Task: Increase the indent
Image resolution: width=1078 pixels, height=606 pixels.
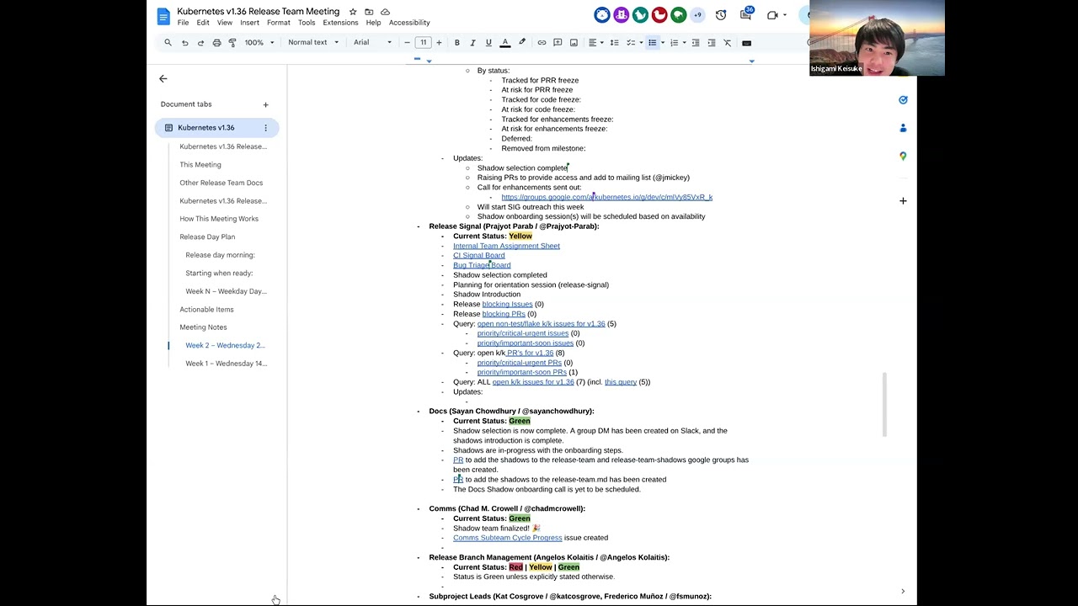Action: click(x=712, y=43)
